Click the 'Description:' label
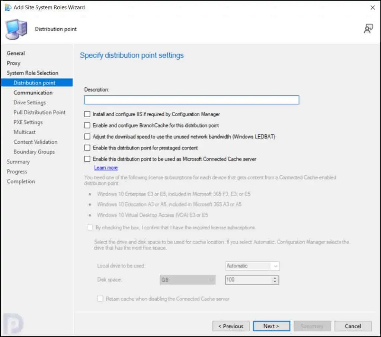This screenshot has height=337, width=381. tap(97, 90)
